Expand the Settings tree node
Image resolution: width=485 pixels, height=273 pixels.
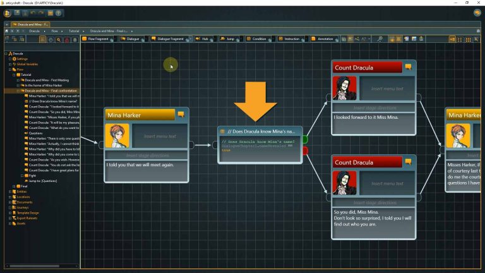click(10, 59)
